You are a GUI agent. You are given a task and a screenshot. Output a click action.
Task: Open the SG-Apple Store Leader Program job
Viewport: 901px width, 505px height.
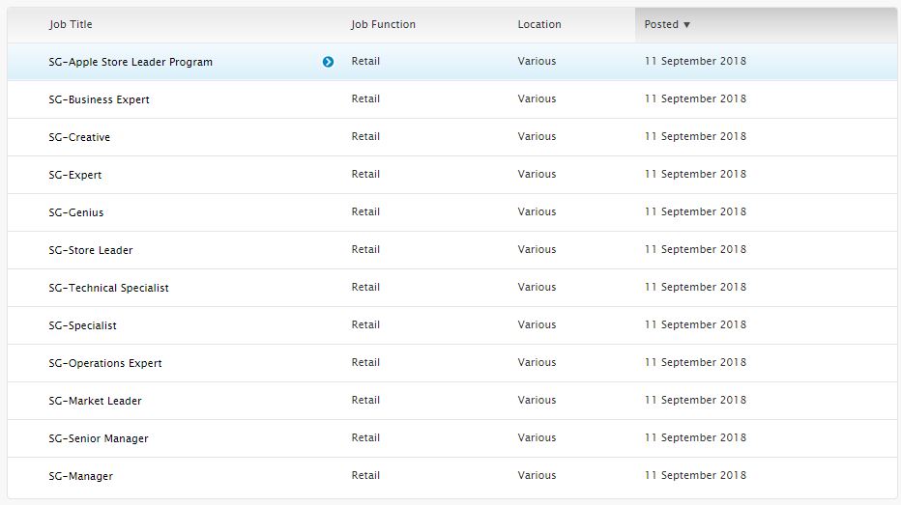tap(131, 62)
